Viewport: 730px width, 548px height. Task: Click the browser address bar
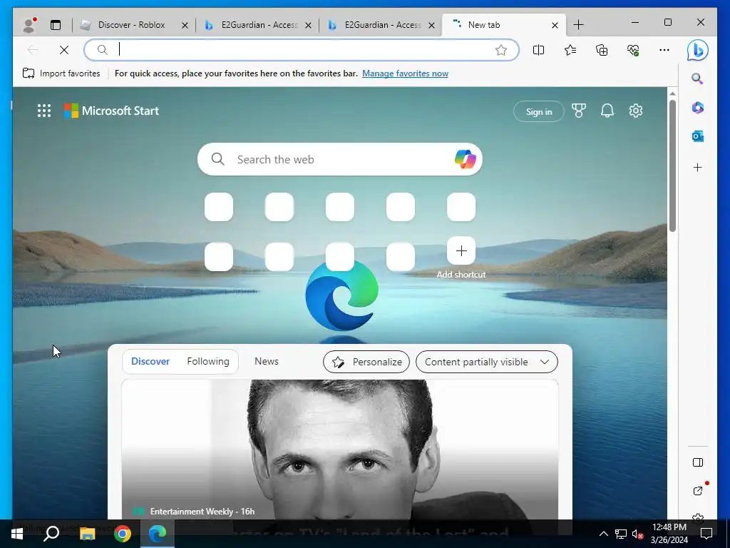(x=302, y=50)
